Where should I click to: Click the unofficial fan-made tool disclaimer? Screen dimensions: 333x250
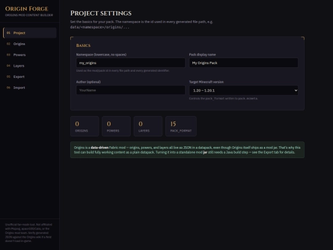click(28, 233)
